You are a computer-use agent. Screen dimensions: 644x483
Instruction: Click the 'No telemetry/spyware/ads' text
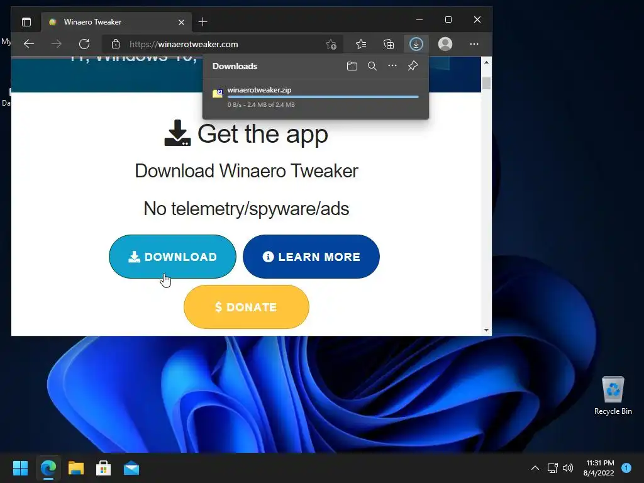point(247,208)
